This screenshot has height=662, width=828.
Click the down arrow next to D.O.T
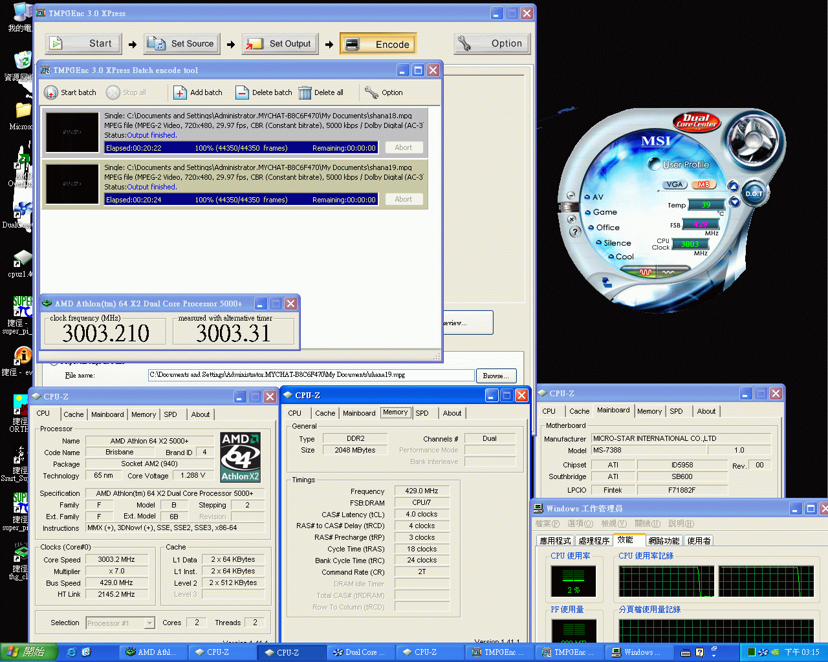point(734,202)
